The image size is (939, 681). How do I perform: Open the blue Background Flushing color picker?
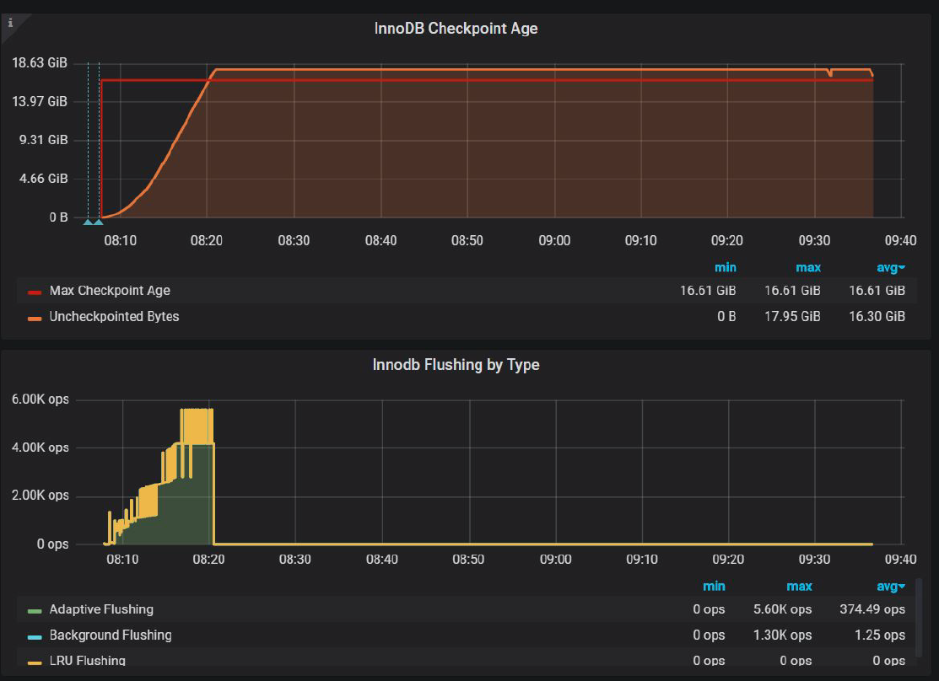tap(35, 636)
